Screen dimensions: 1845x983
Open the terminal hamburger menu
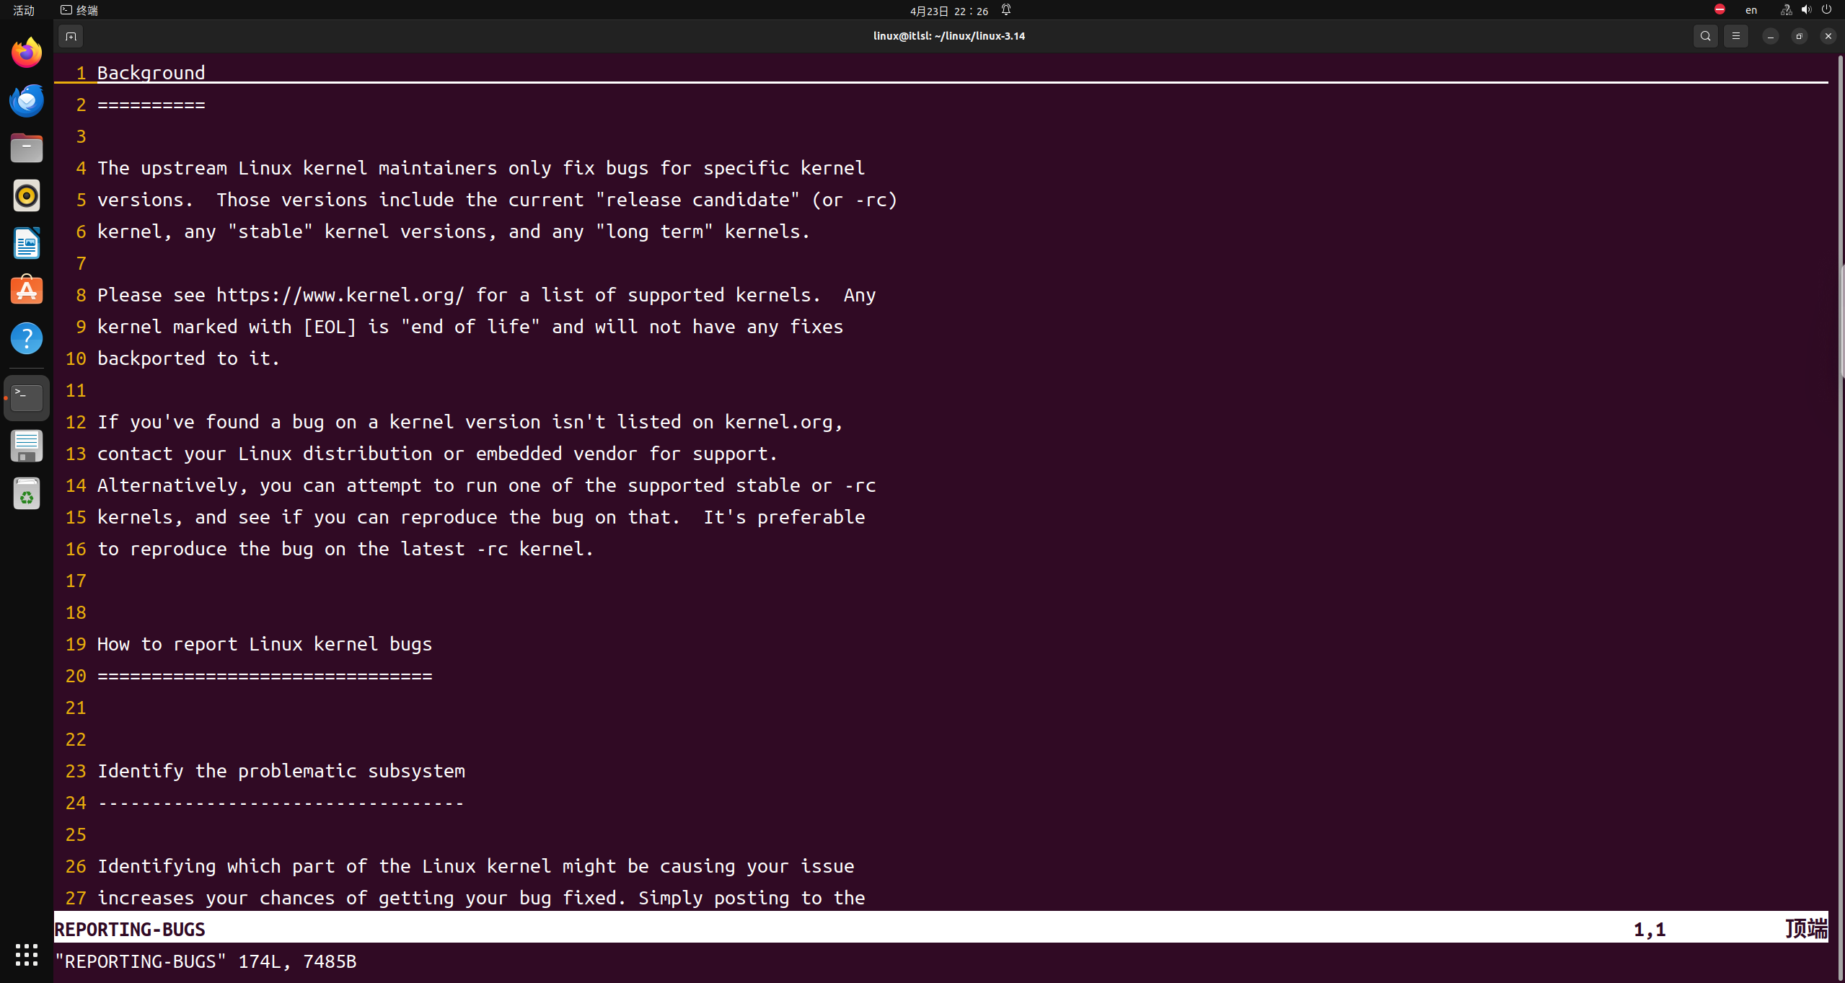(1735, 36)
